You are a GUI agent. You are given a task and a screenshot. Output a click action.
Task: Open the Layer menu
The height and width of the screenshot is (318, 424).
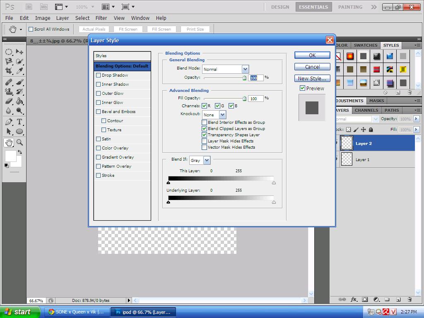[63, 18]
